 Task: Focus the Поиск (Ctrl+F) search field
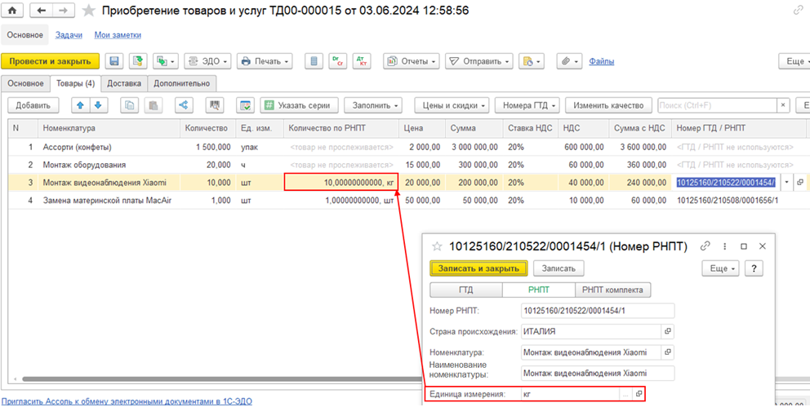[717, 105]
